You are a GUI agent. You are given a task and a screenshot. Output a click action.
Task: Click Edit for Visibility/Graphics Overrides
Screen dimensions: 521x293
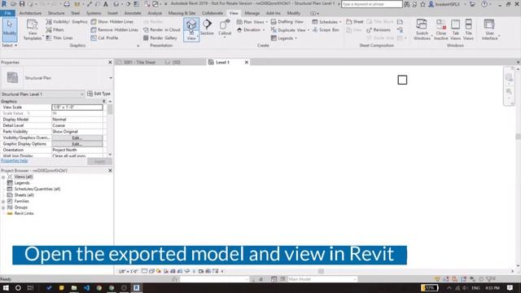[x=77, y=138]
